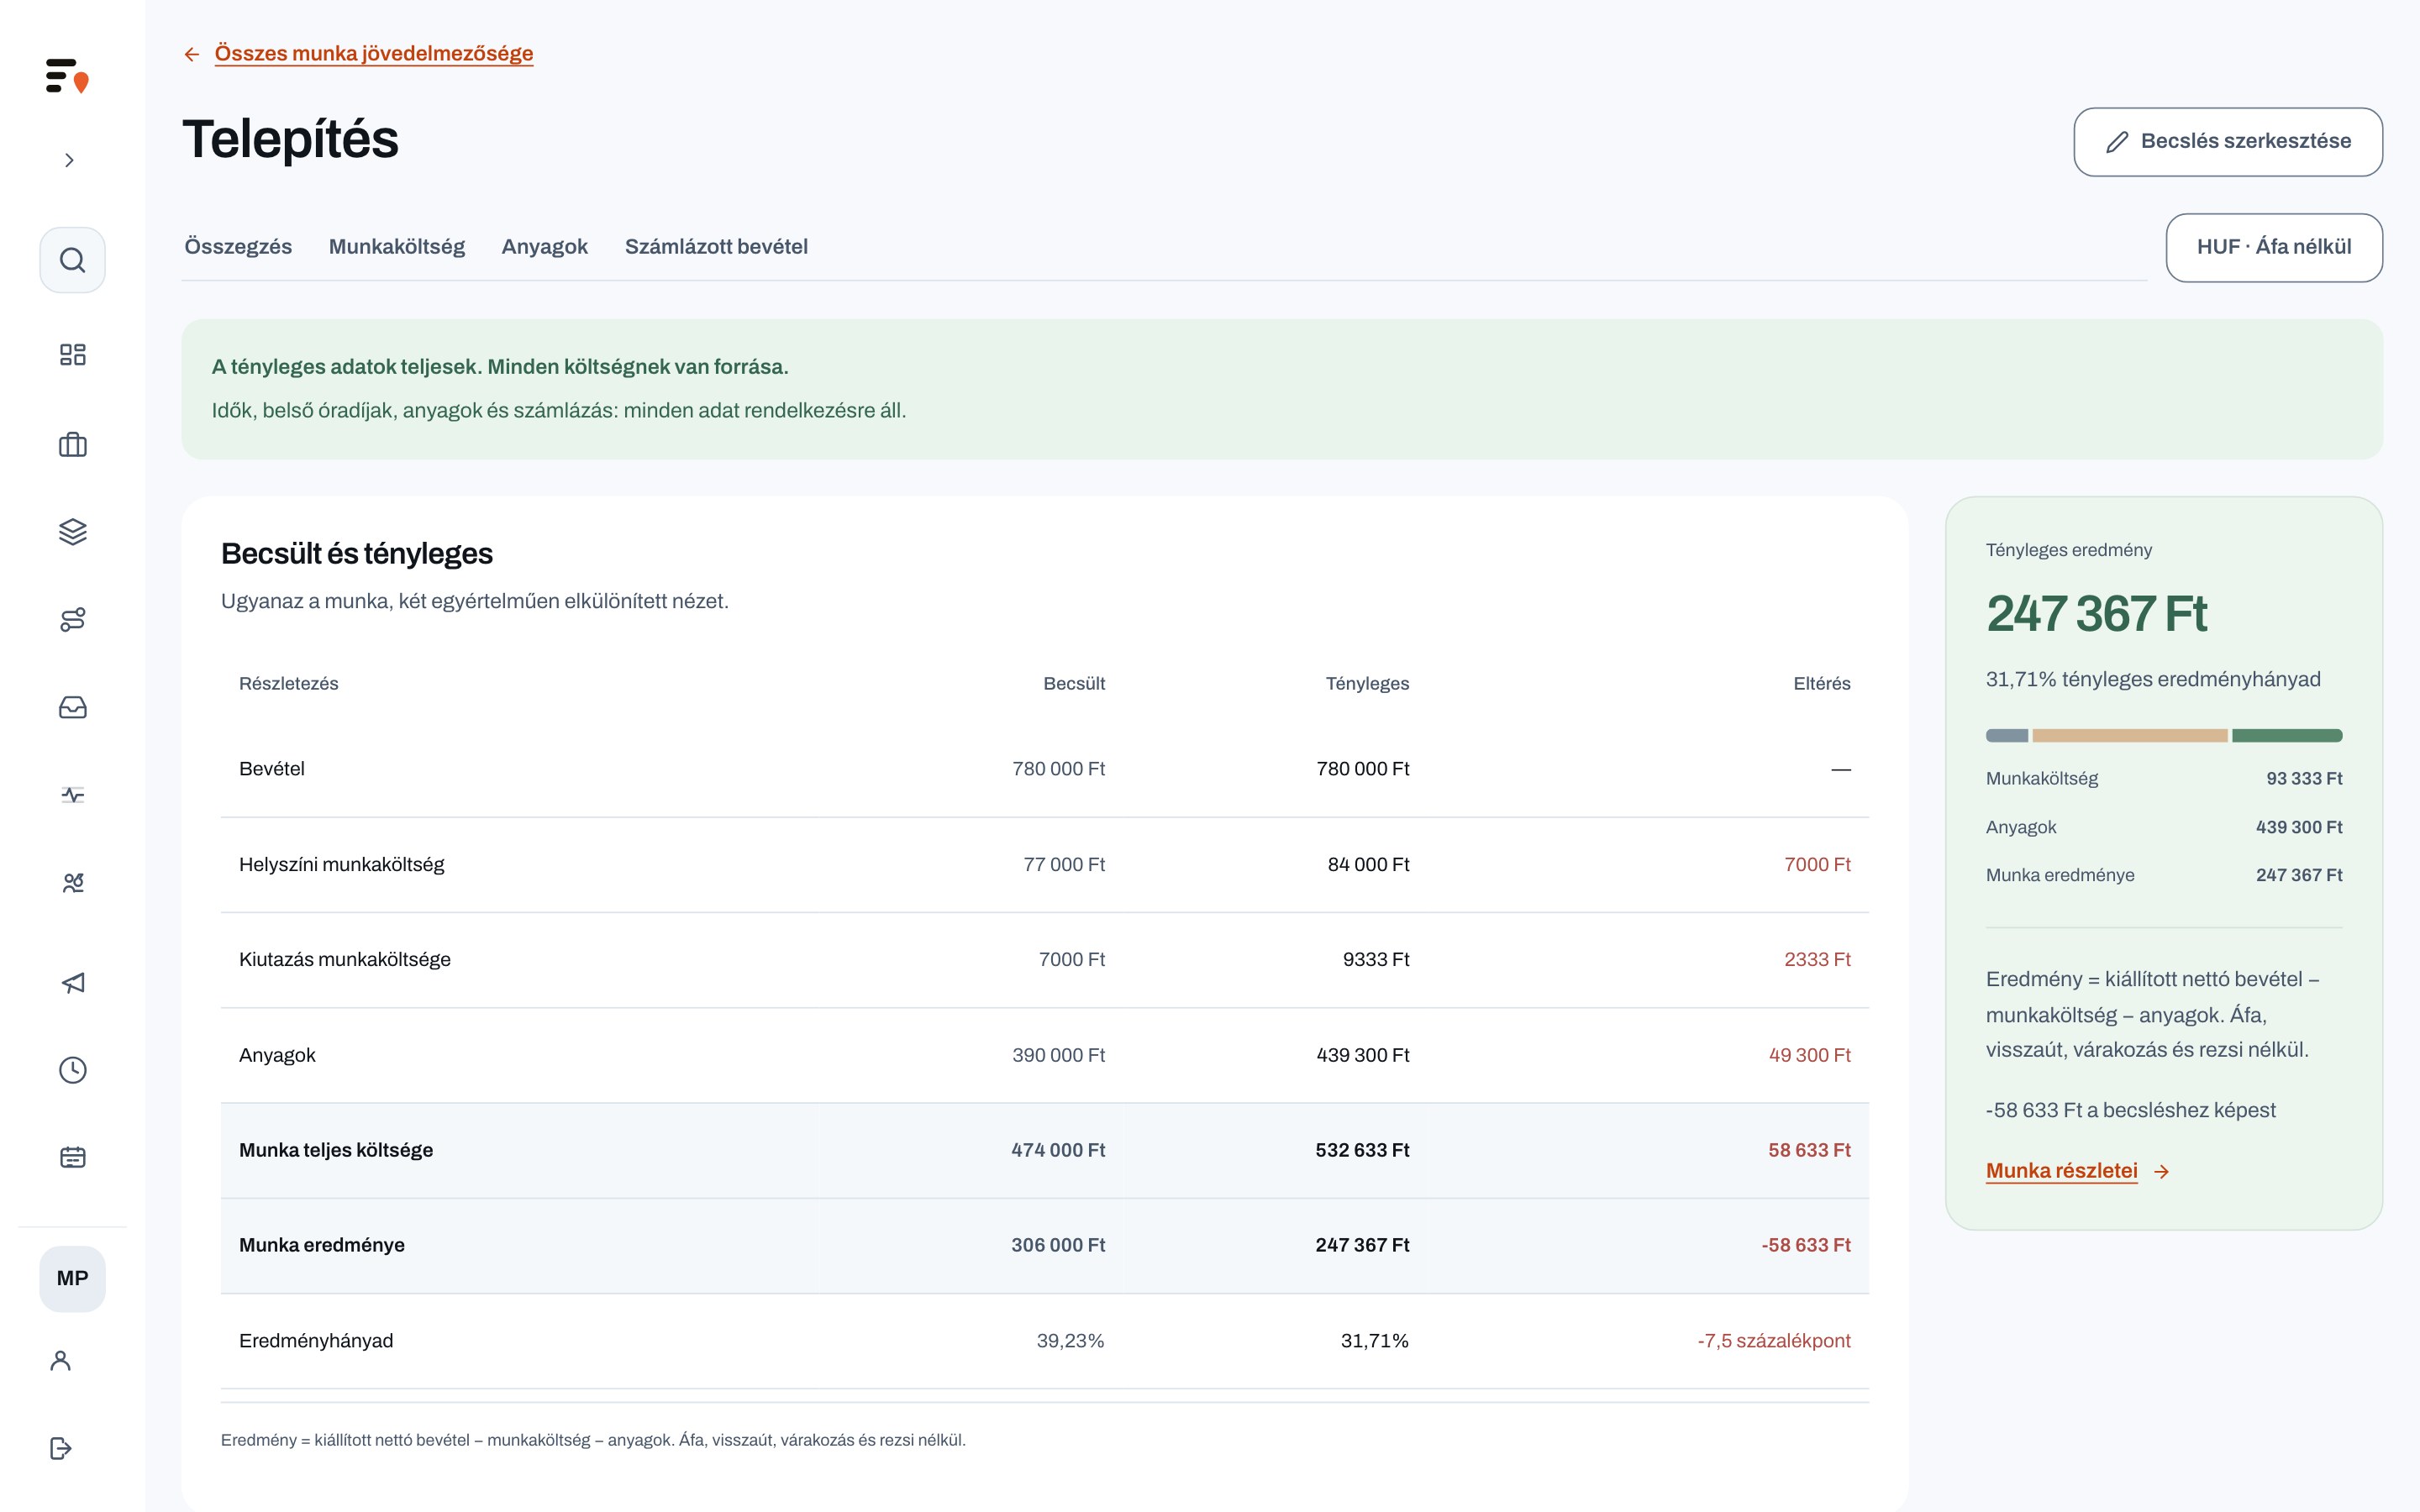2420x1512 pixels.
Task: Click the Becsült column header
Action: [x=1074, y=683]
